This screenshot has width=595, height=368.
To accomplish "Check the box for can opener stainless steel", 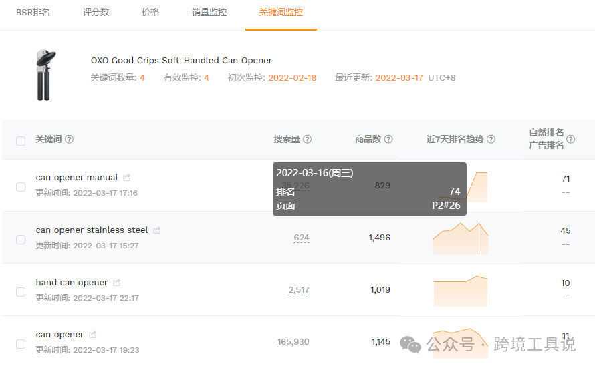I will pos(21,240).
